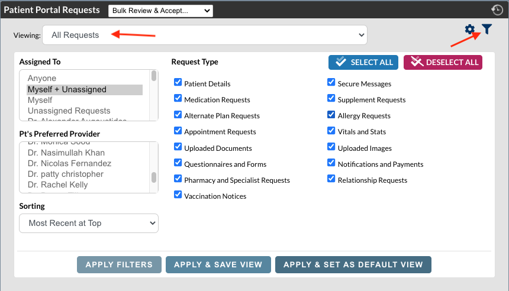The width and height of the screenshot is (509, 291).
Task: Toggle Alternate Plan Requests checkbox
Action: click(178, 114)
